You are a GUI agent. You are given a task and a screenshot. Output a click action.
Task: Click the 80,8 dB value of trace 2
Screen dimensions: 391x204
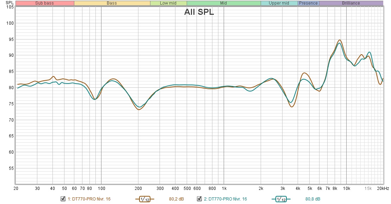pyautogui.click(x=313, y=199)
